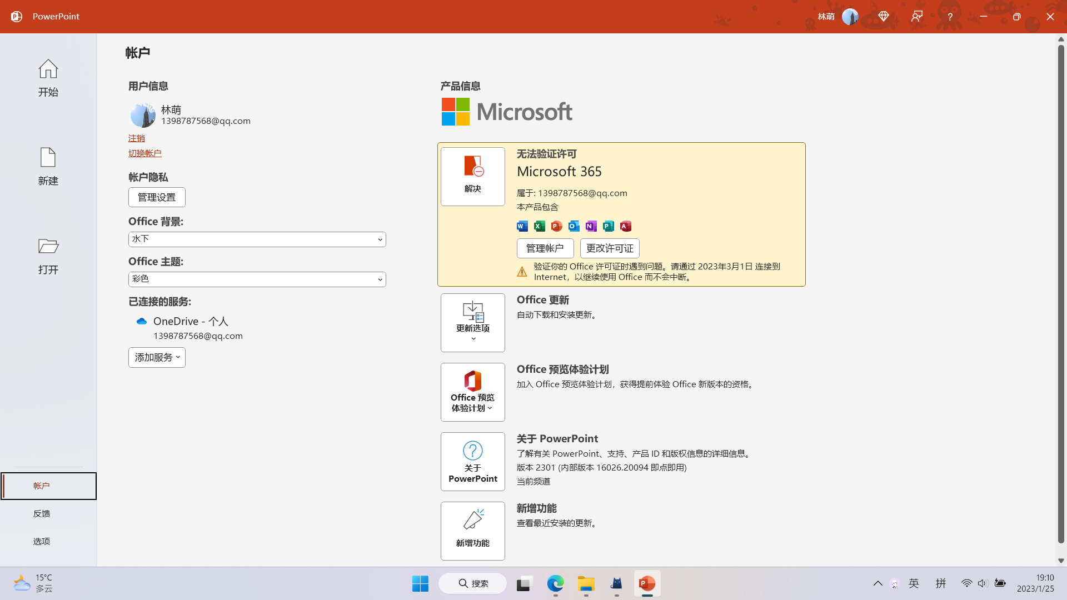
Task: Open File Explorer from the taskbar
Action: [586, 583]
